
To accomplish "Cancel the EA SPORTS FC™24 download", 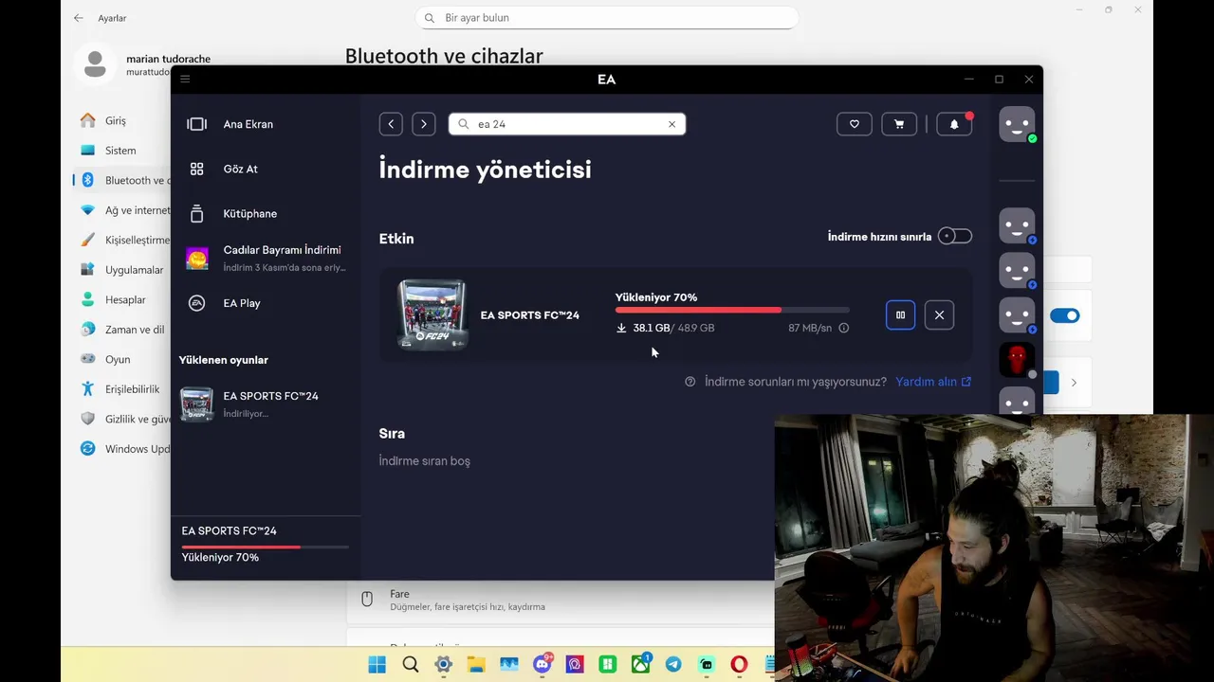I will (939, 315).
